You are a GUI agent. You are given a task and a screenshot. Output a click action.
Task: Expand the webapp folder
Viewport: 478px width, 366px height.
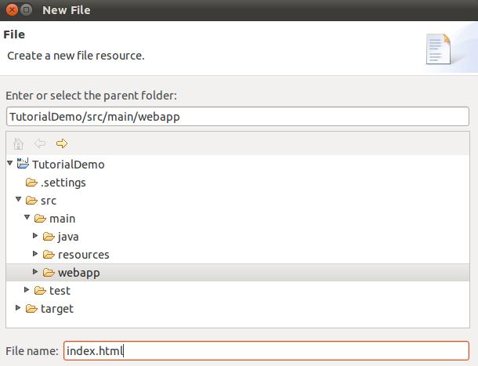point(35,271)
